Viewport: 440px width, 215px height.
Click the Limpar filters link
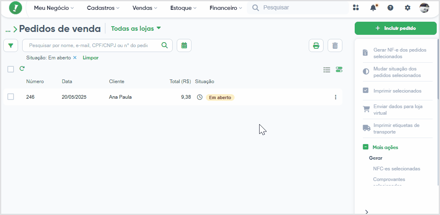click(x=91, y=57)
